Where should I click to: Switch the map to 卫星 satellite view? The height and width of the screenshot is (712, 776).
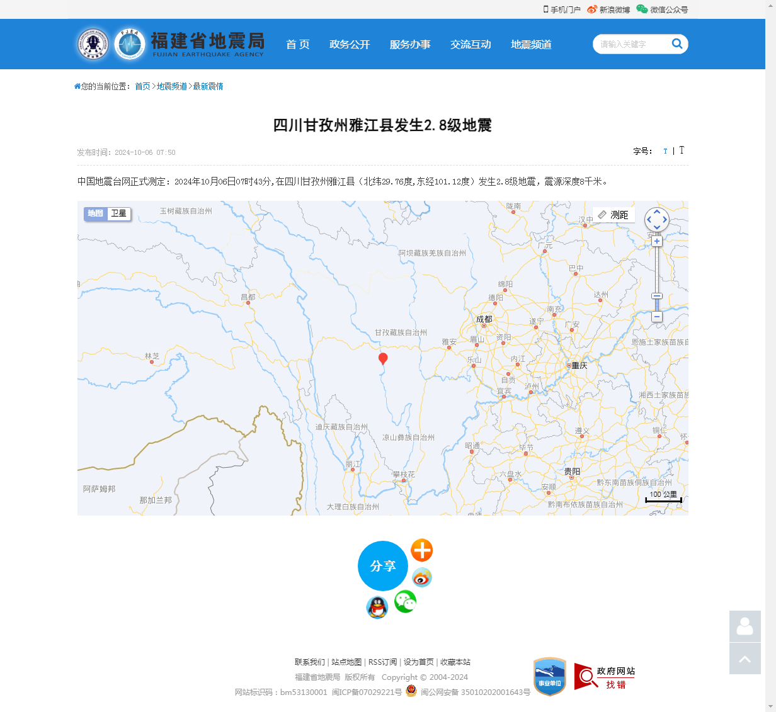click(118, 214)
